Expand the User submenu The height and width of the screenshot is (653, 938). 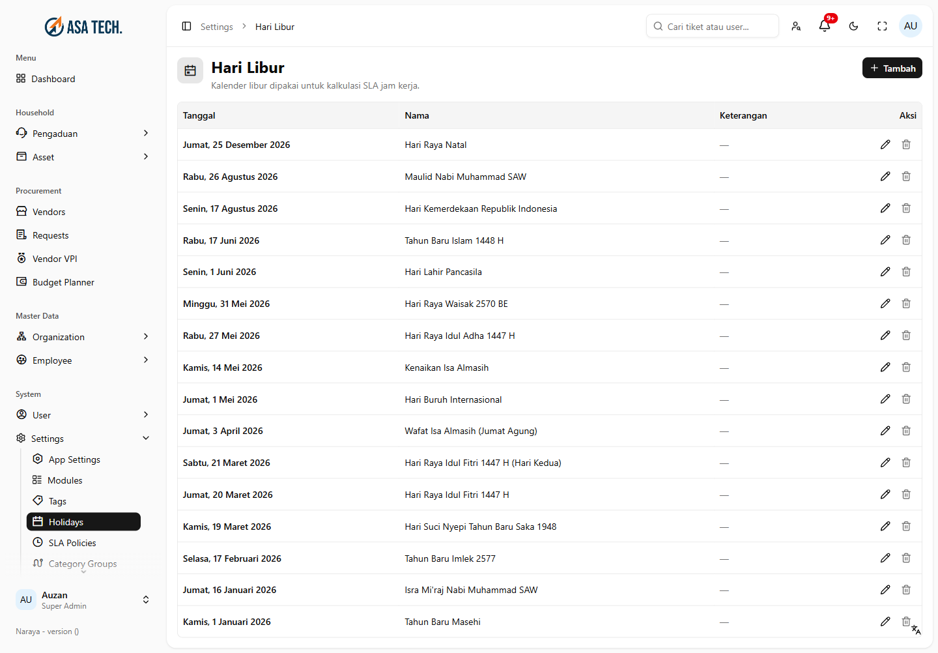(x=146, y=414)
